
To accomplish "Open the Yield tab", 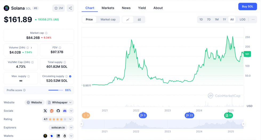I will pyautogui.click(x=142, y=8).
